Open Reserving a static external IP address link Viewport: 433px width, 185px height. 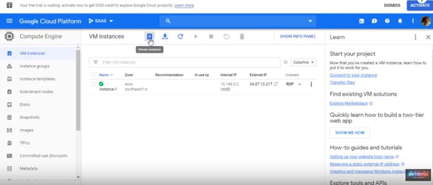[x=364, y=164]
